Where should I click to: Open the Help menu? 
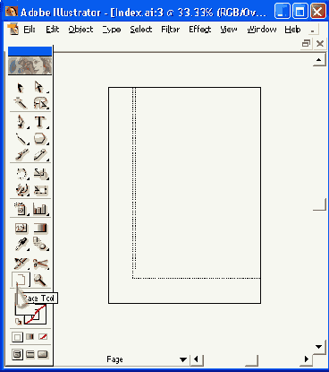click(x=292, y=30)
